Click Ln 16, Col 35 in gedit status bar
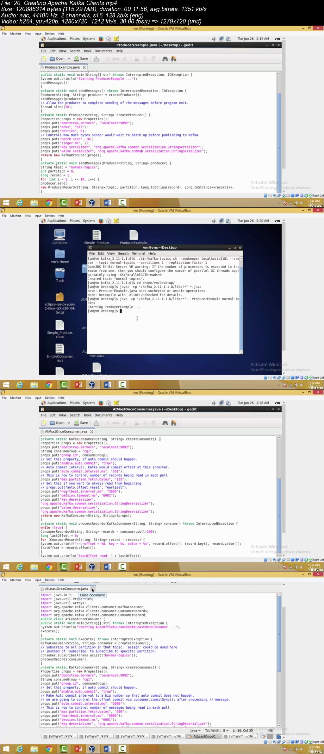This screenshot has height=754, width=324. coord(243,731)
